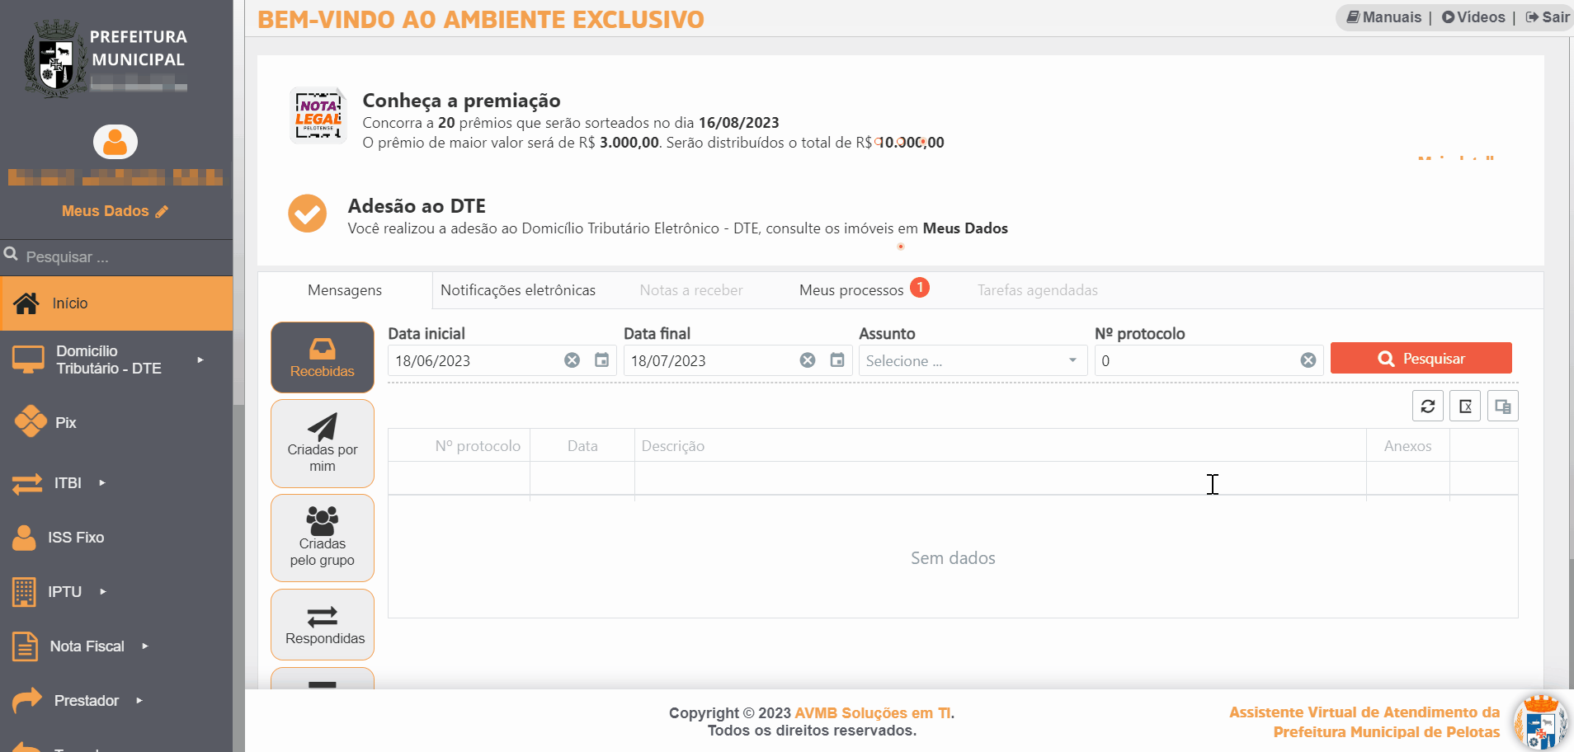Click the Pesquisar button
The image size is (1574, 752).
point(1421,358)
